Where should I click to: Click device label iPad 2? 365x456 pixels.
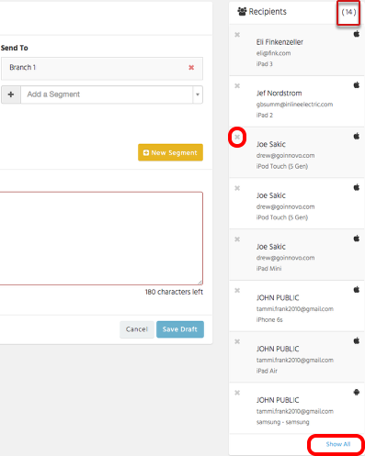click(265, 115)
